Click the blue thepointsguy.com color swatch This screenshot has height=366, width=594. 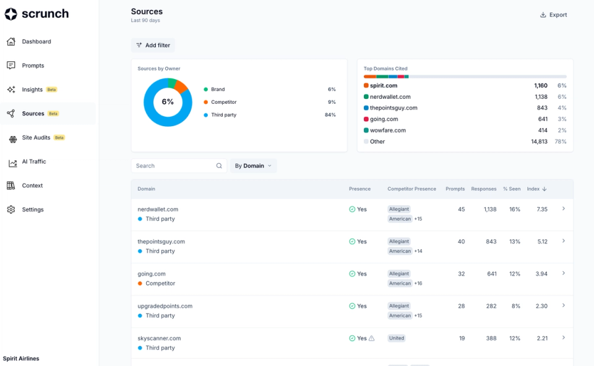click(x=366, y=108)
